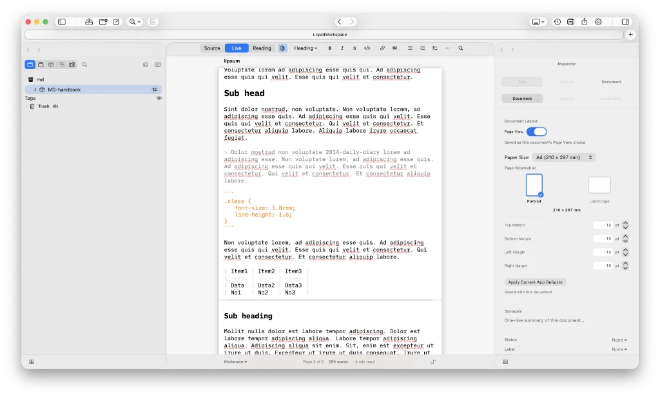
Task: Add new tab with plus button
Action: 630,35
